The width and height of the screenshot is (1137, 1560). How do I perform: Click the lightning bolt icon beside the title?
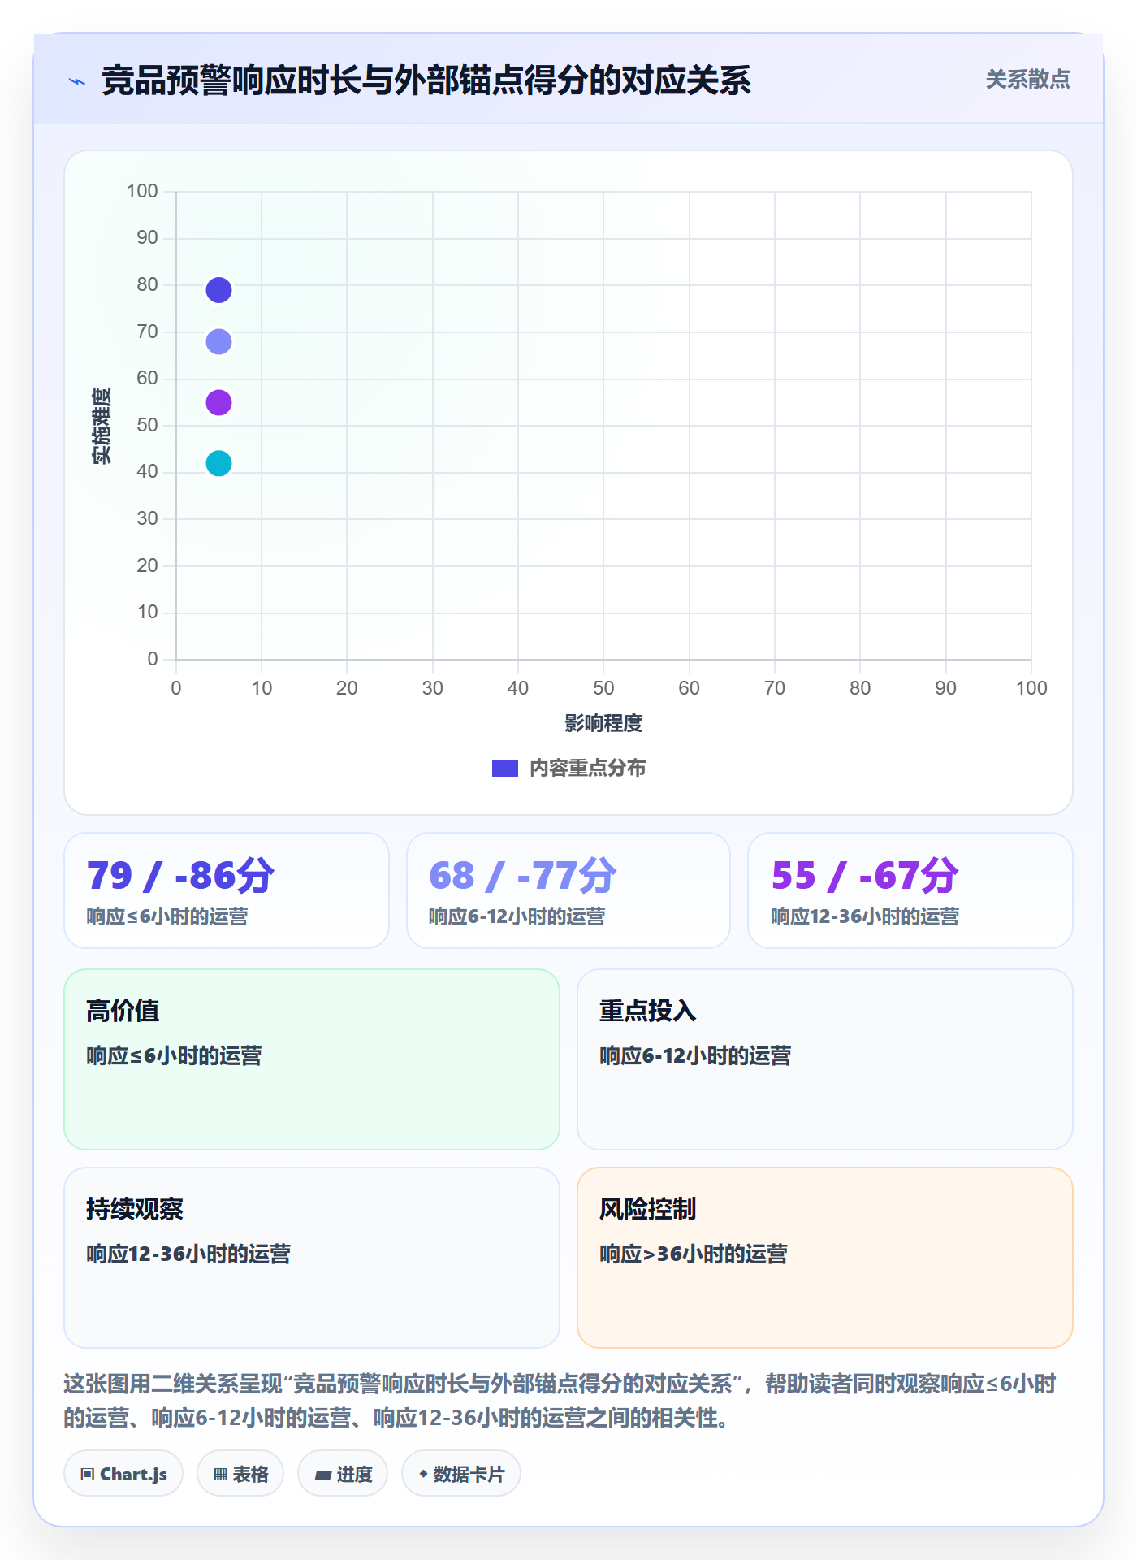coord(77,81)
